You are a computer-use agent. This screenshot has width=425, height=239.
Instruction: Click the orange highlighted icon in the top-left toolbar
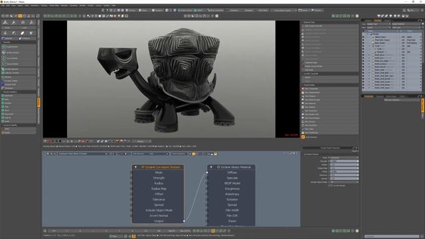pos(20,16)
